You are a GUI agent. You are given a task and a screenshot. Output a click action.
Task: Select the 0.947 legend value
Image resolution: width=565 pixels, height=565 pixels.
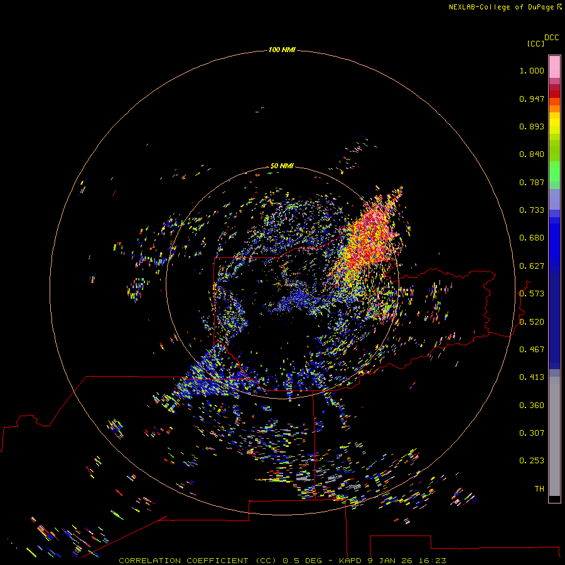pyautogui.click(x=532, y=99)
